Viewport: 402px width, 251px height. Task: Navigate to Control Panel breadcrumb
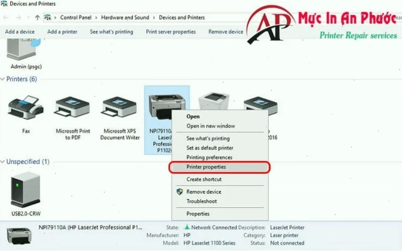(76, 18)
